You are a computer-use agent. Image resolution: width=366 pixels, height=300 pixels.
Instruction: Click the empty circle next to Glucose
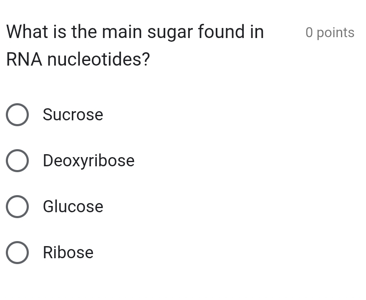(x=17, y=206)
